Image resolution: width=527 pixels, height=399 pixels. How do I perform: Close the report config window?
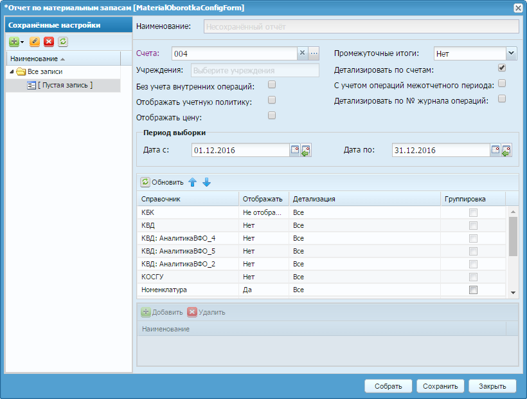point(518,8)
